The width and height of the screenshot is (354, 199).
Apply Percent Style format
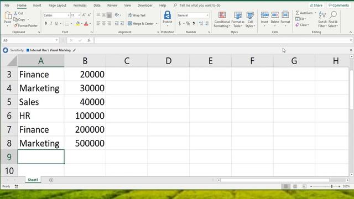tap(188, 23)
